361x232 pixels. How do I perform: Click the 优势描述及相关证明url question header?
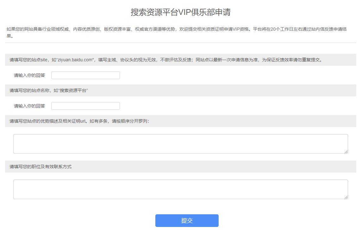pos(63,121)
